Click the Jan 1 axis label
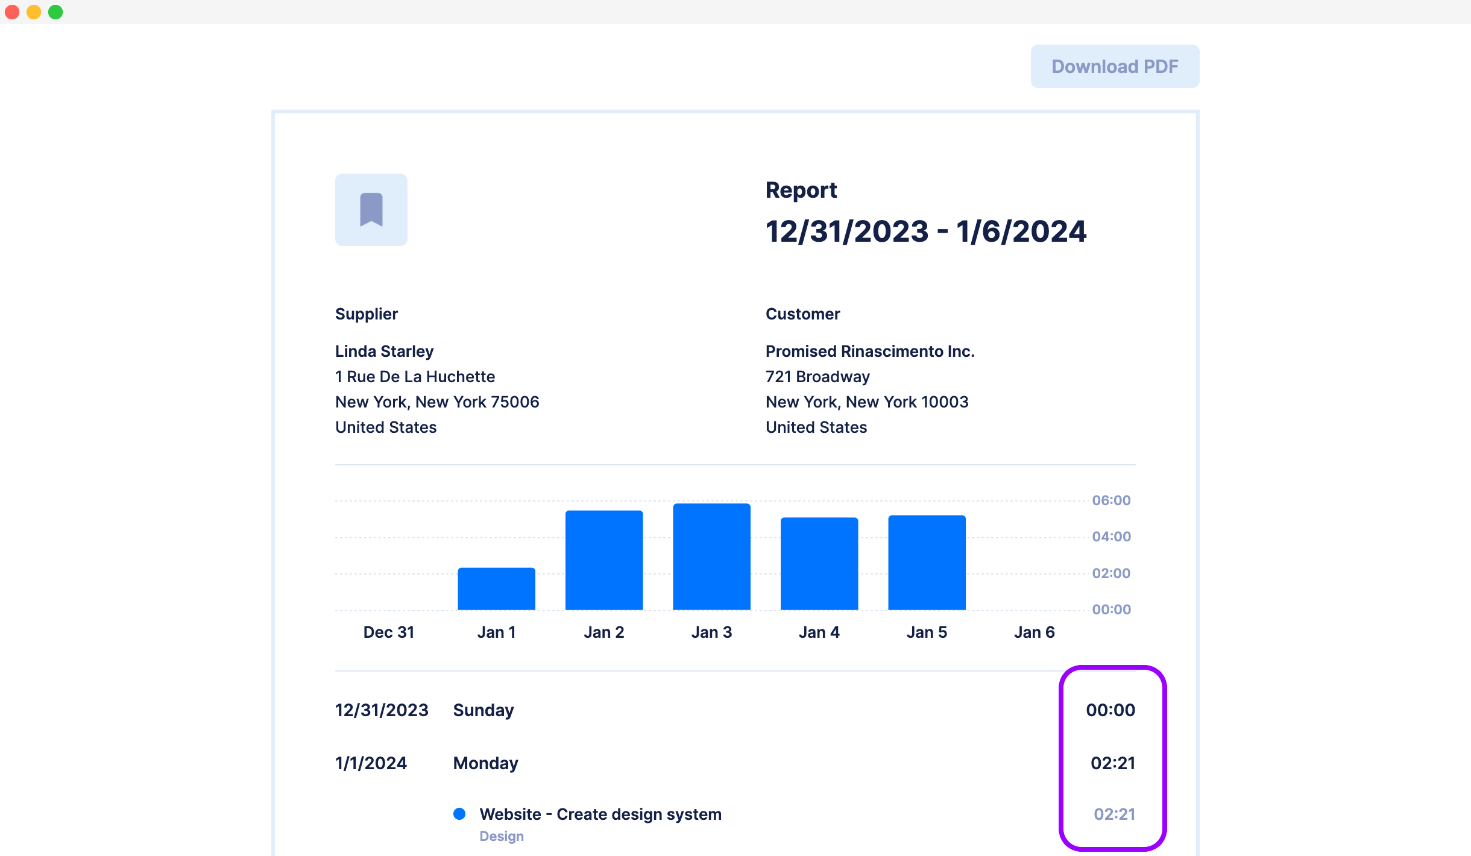Screen dimensions: 1471x856 pos(496,632)
